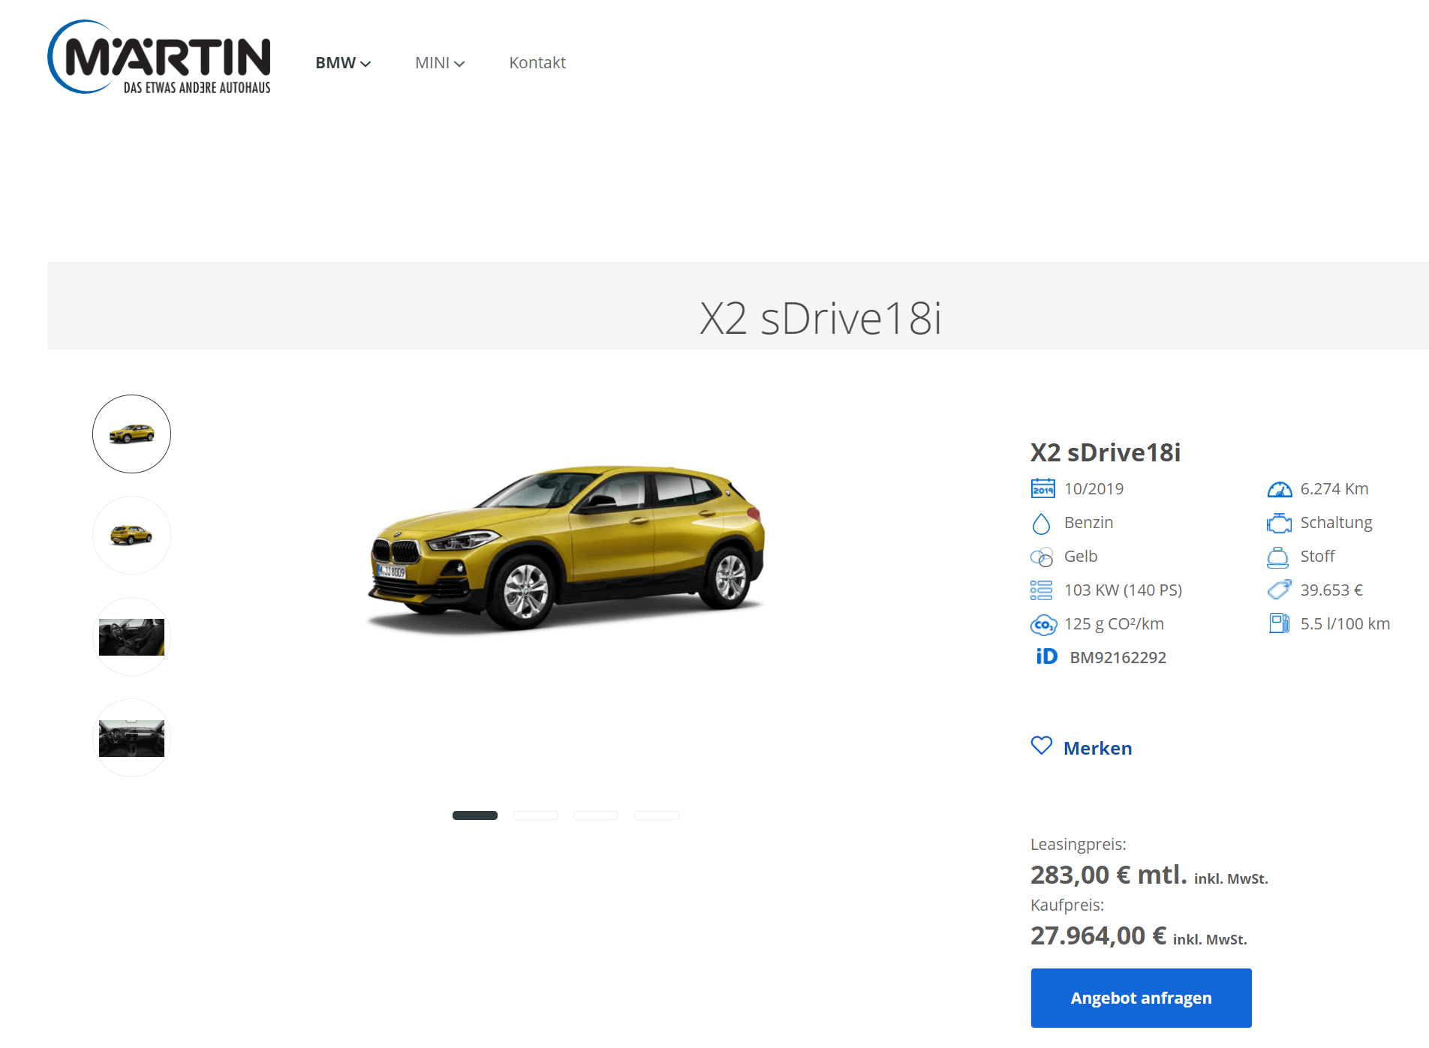Image resolution: width=1429 pixels, height=1048 pixels.
Task: Click the Benzin fuel type text
Action: (x=1088, y=523)
